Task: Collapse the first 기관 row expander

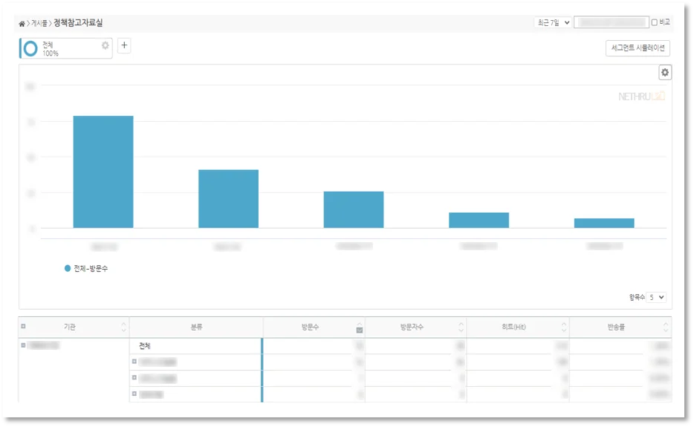Action: click(23, 345)
